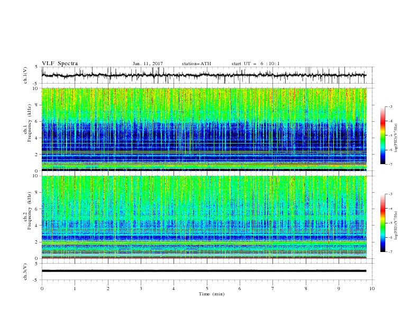This screenshot has width=419, height=324.
Task: Click the "4" kHz tick of ch.1 frequency axis
Action: [x=37, y=138]
